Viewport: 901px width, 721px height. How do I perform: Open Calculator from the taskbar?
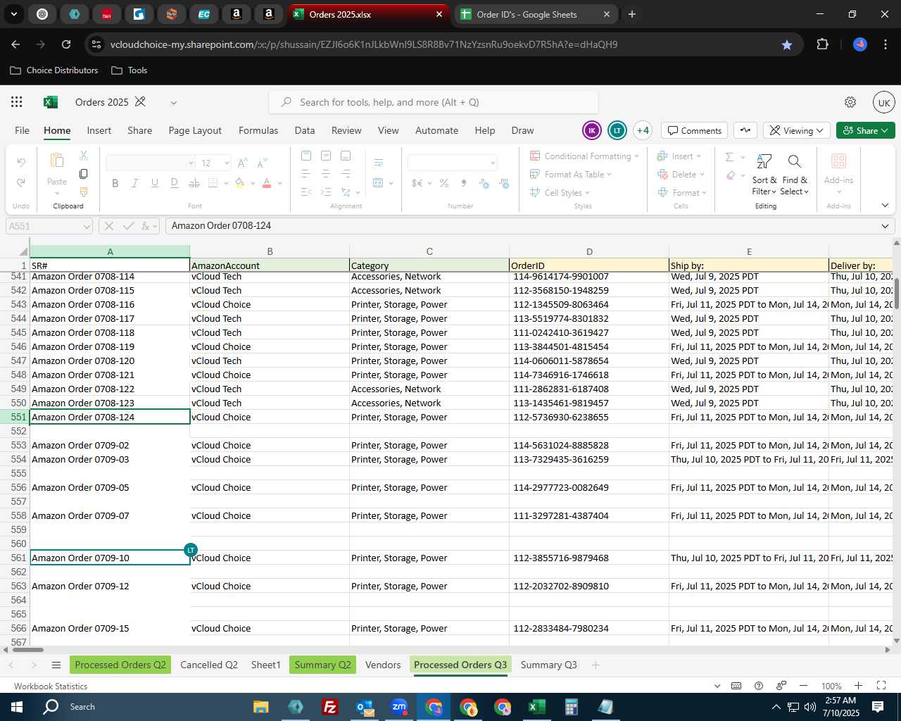pos(571,707)
